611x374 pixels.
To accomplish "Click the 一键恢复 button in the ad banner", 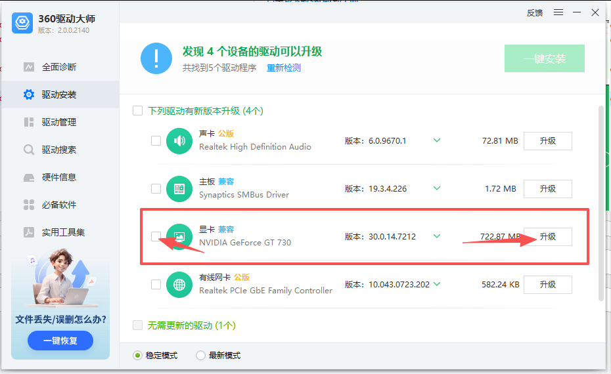I will [60, 341].
